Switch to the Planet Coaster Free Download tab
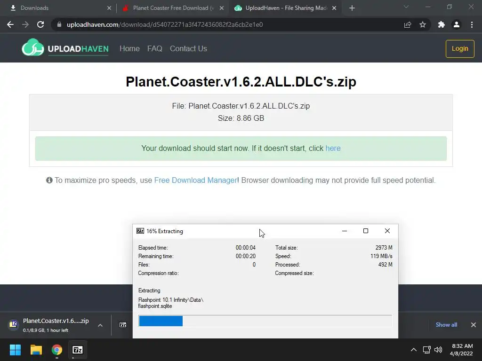This screenshot has height=361, width=482. coord(172,8)
